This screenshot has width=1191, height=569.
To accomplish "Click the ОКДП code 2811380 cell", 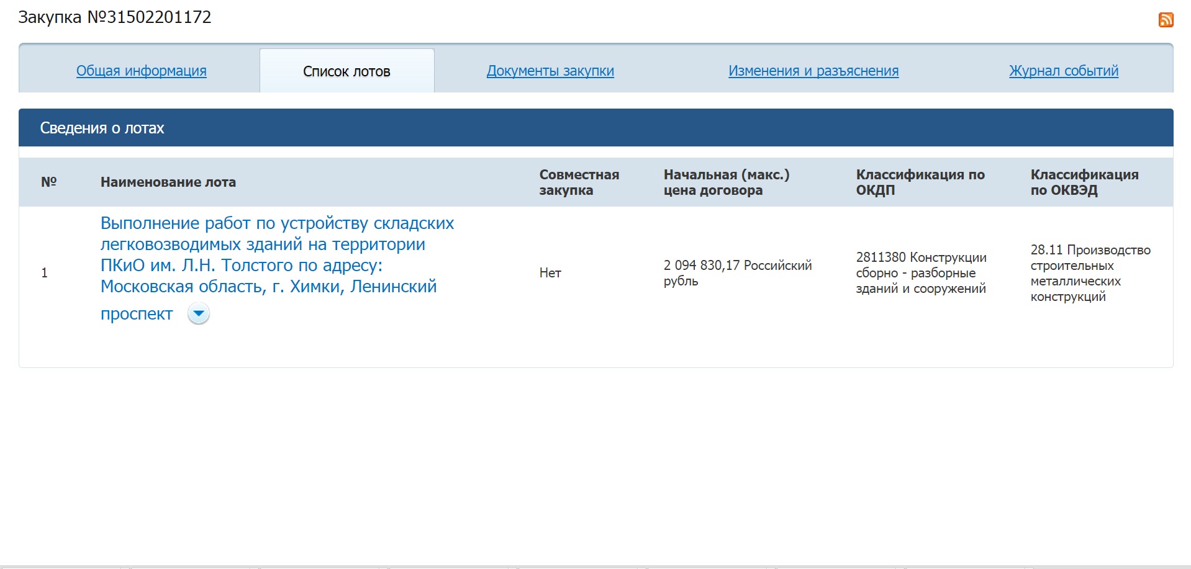I will tap(921, 273).
